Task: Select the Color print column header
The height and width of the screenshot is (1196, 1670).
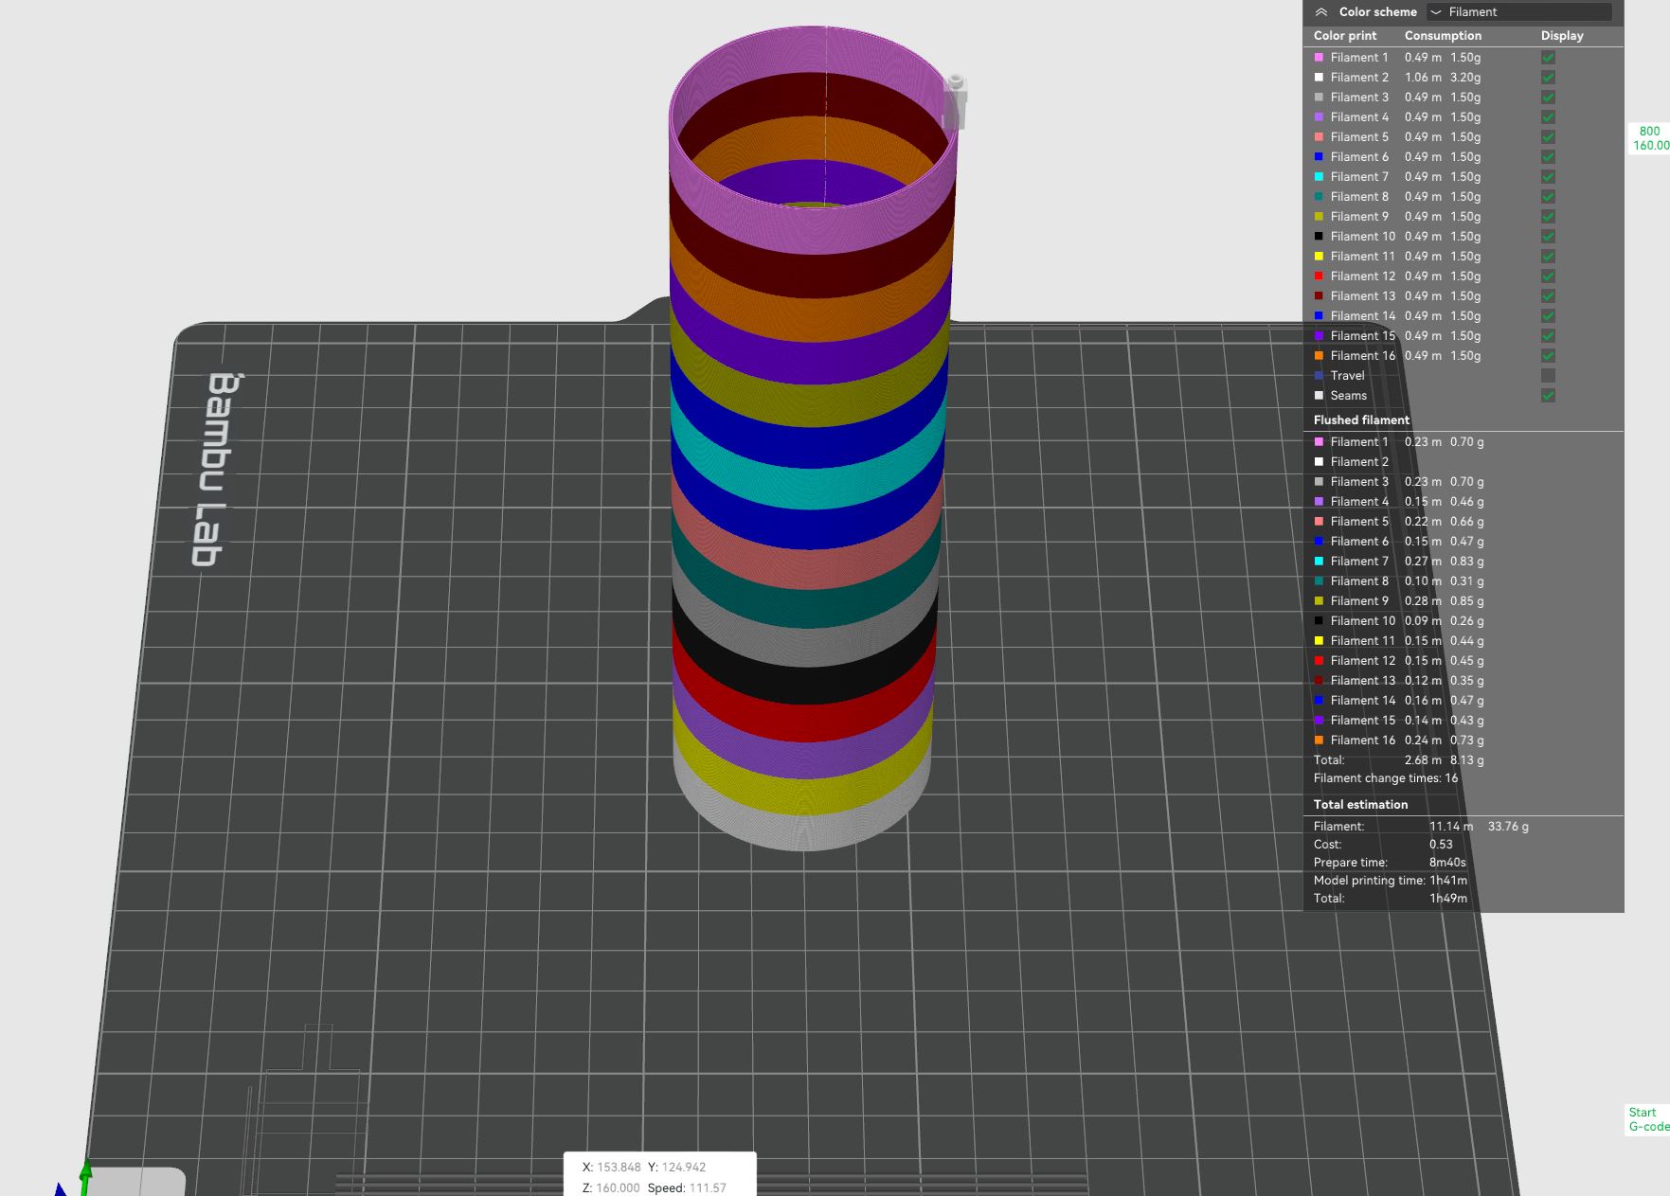Action: (1345, 36)
